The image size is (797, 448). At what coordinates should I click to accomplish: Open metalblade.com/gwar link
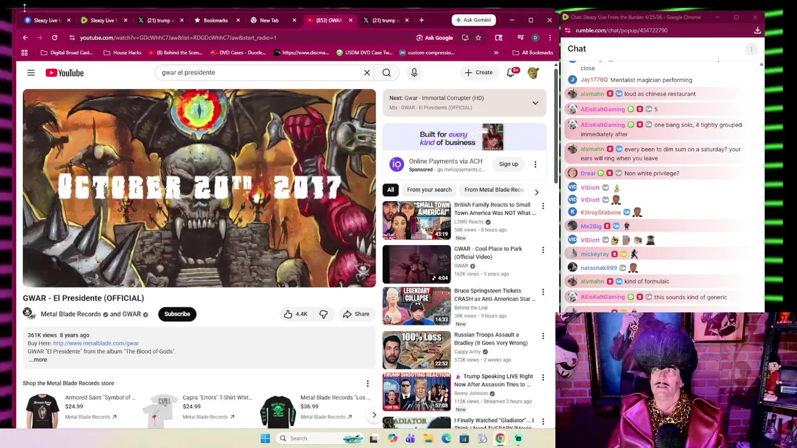tap(96, 343)
